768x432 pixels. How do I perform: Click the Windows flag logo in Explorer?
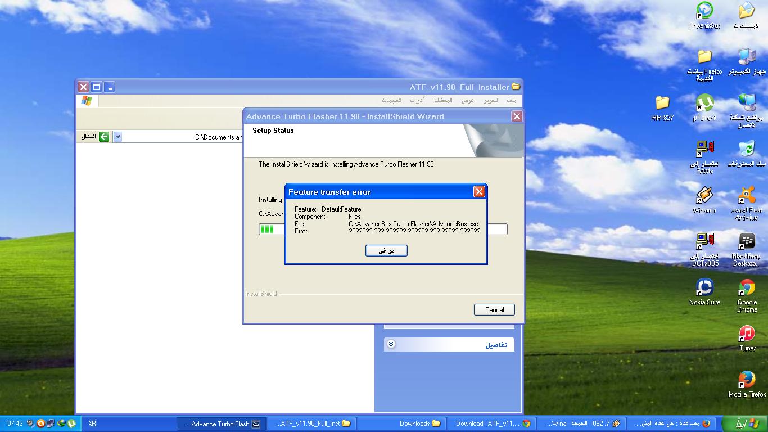(87, 101)
